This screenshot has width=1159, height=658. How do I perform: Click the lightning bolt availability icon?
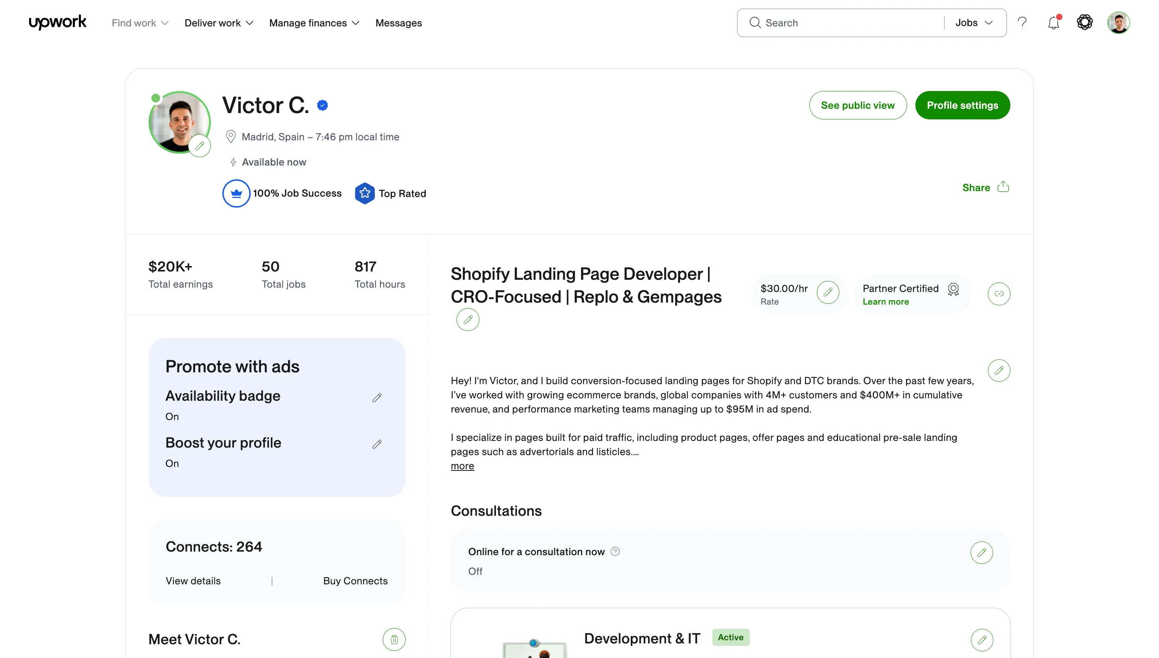[233, 162]
